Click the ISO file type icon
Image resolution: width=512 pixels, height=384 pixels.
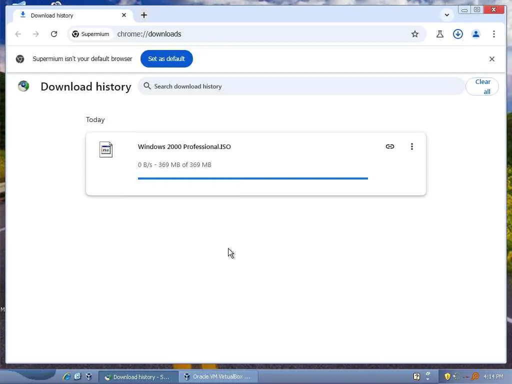(x=106, y=149)
